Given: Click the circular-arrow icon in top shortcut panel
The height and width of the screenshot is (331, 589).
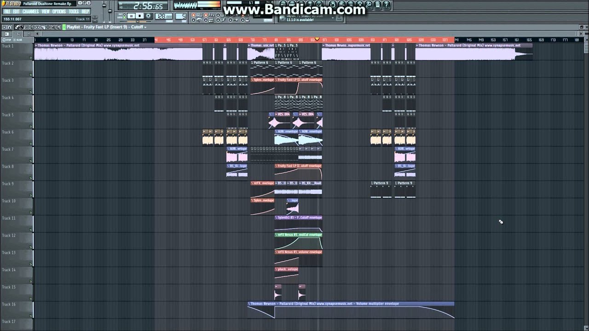Looking at the screenshot, I should tap(332, 5).
